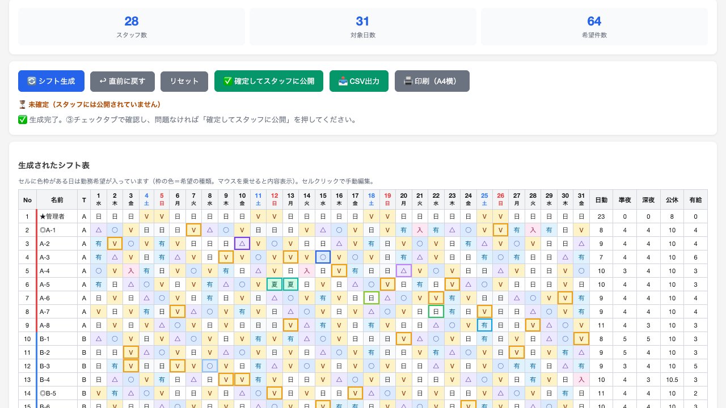Click the スタッフ数 28 summary card
Screen dimensions: 726x408
(132, 27)
